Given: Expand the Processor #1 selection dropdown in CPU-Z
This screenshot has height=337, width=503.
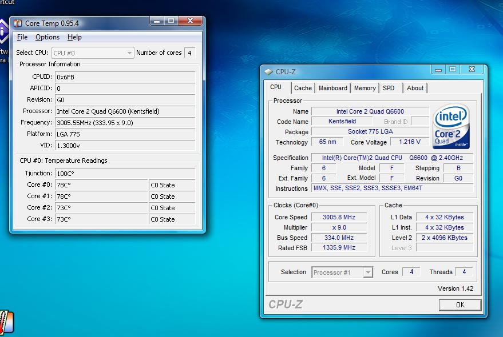Looking at the screenshot, I should click(x=342, y=272).
